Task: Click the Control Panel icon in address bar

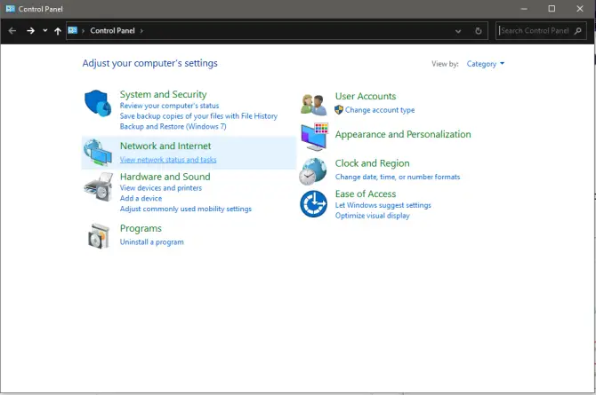Action: (x=73, y=30)
